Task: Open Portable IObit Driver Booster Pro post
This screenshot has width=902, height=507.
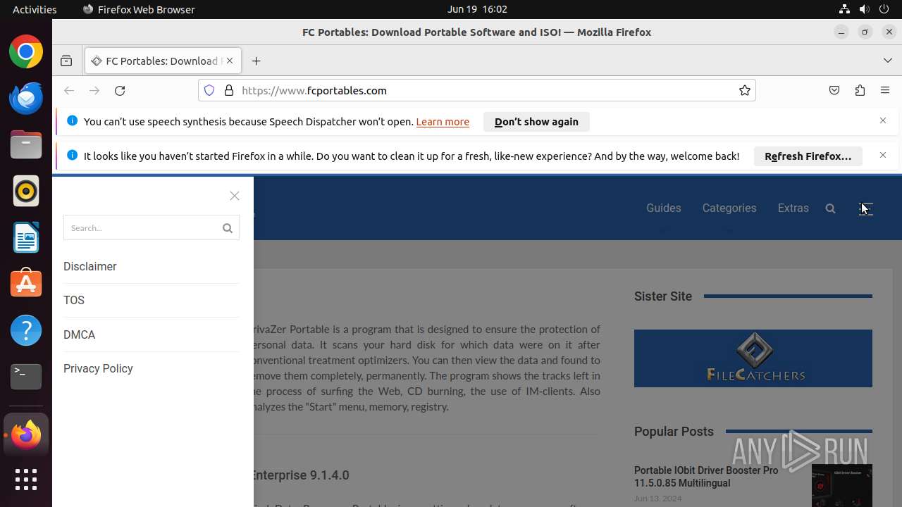Action: tap(706, 477)
